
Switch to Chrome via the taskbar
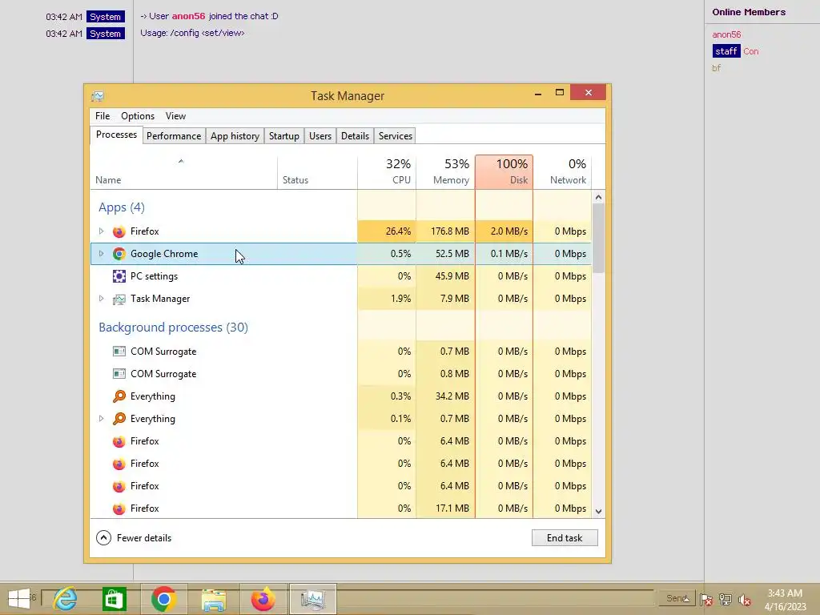coord(163,599)
